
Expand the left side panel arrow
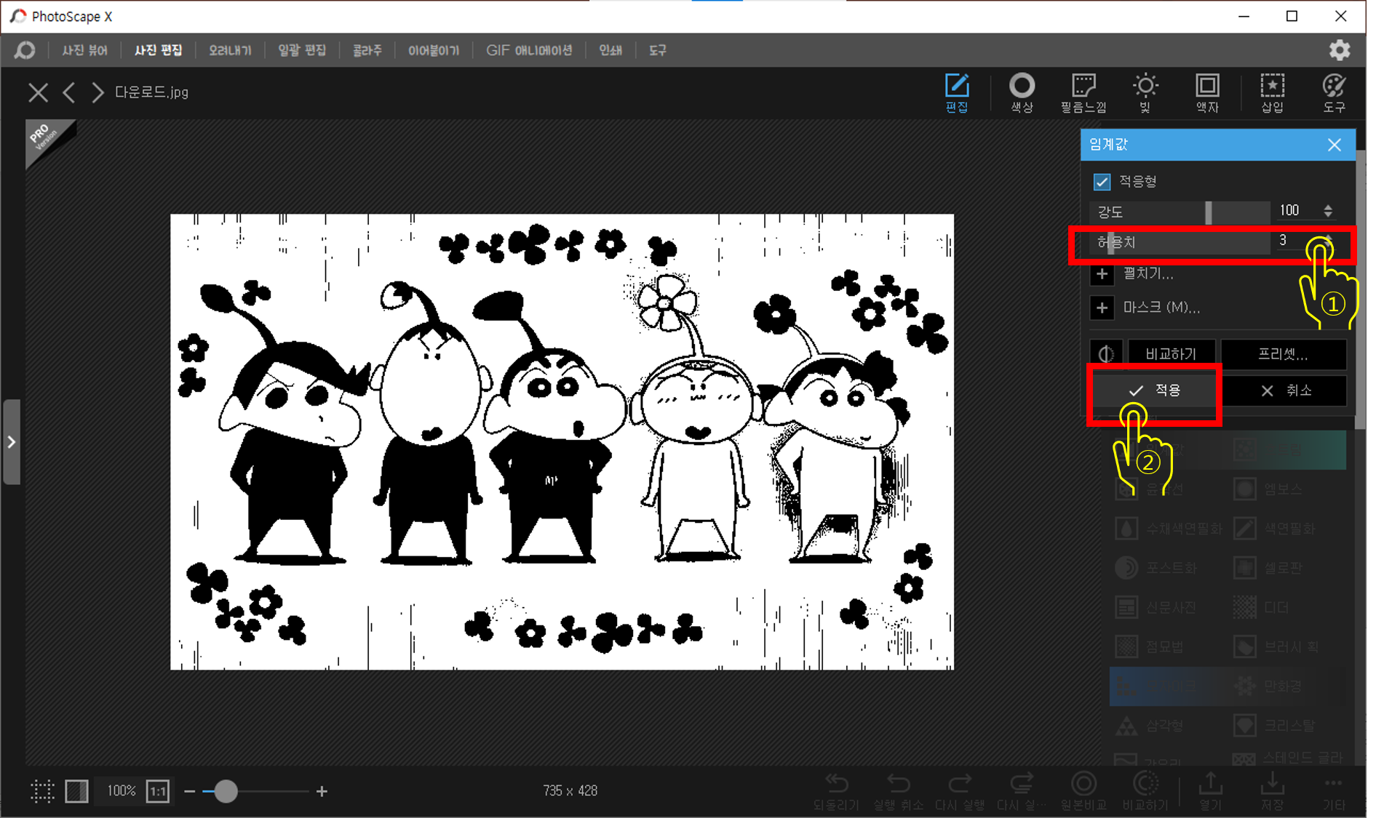coord(11,441)
